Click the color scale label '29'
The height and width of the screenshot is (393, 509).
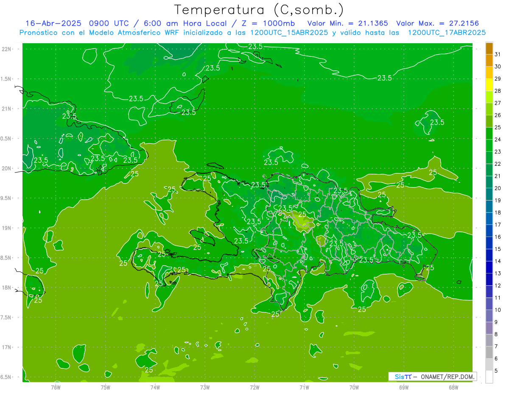tap(498, 79)
